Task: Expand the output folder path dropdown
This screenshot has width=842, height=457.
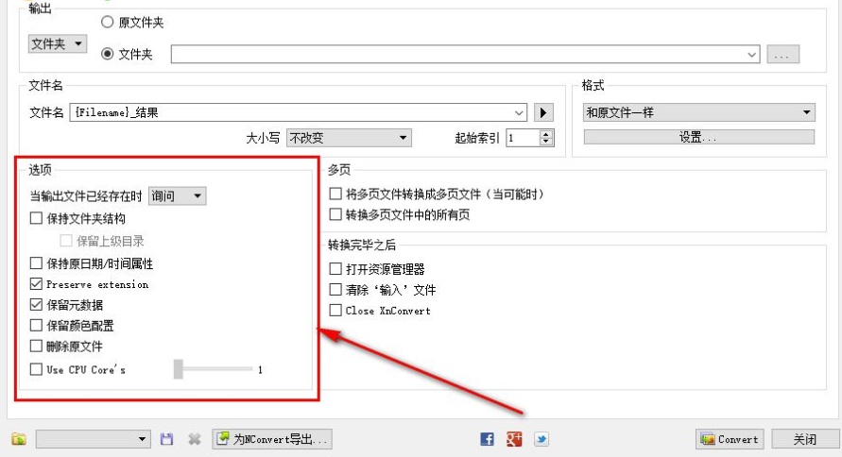Action: pos(752,54)
